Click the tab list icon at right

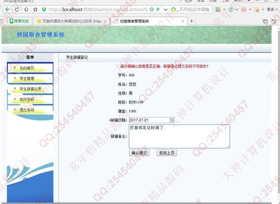[x=265, y=21]
